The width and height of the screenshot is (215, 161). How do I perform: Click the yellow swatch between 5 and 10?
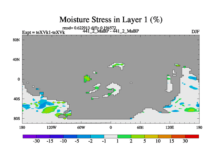pos(151,136)
